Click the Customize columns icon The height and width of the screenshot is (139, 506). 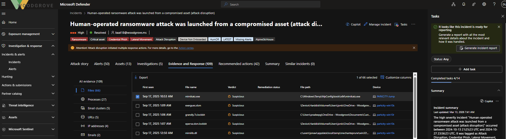(382, 77)
